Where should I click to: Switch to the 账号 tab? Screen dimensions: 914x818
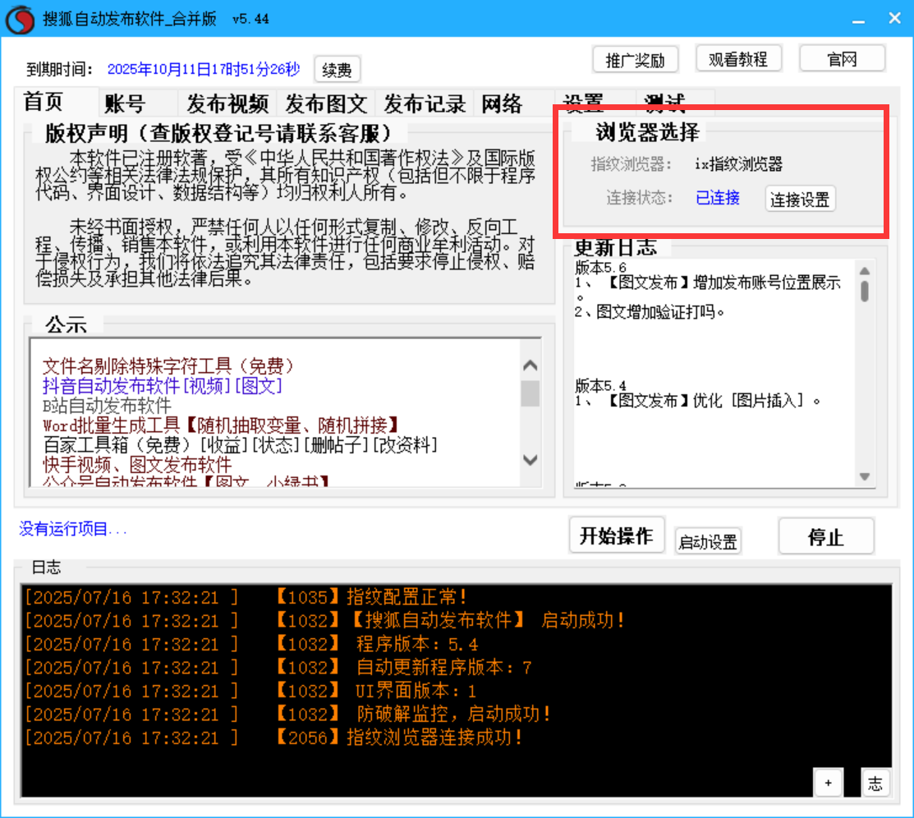click(138, 103)
